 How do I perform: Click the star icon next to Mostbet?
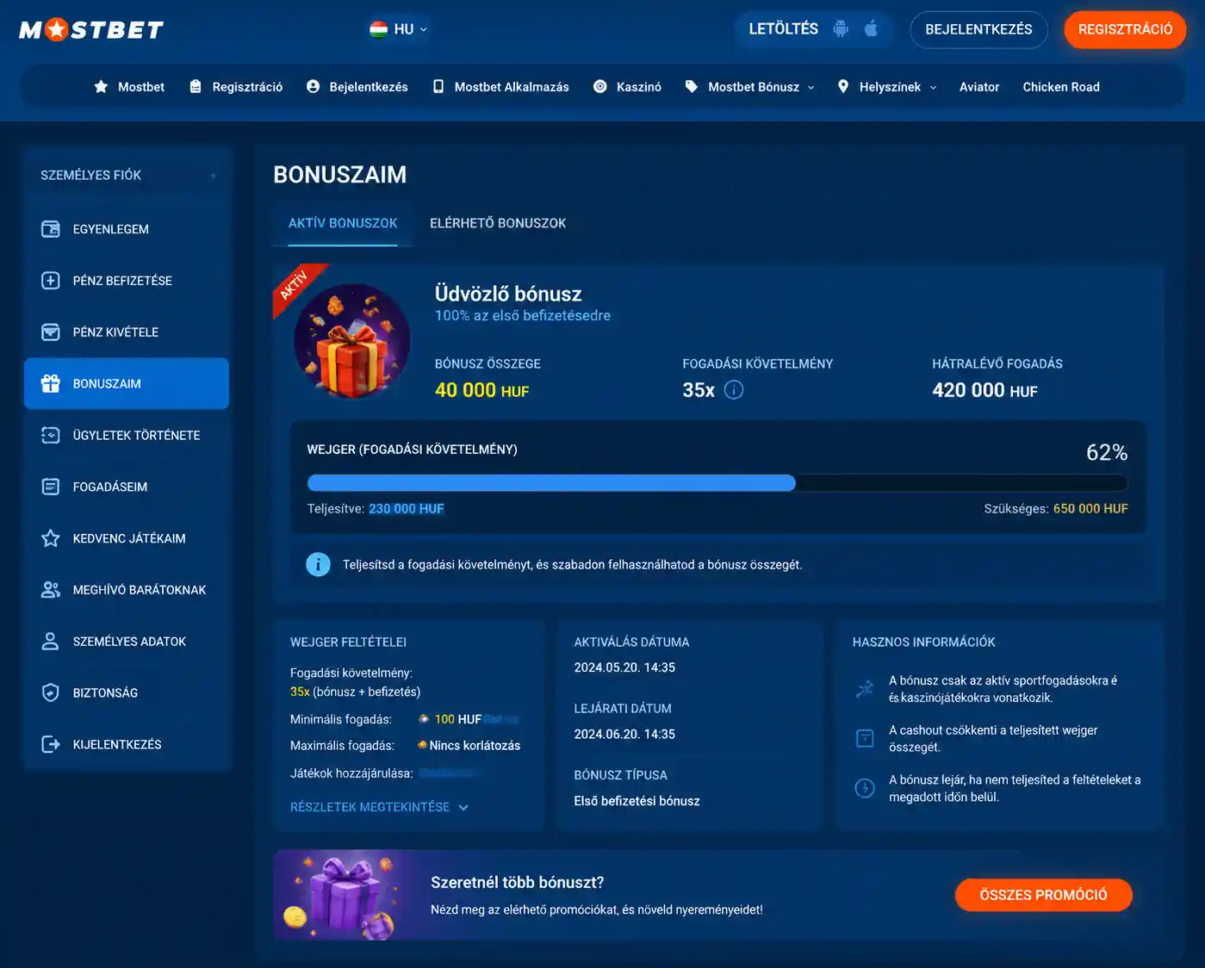101,87
